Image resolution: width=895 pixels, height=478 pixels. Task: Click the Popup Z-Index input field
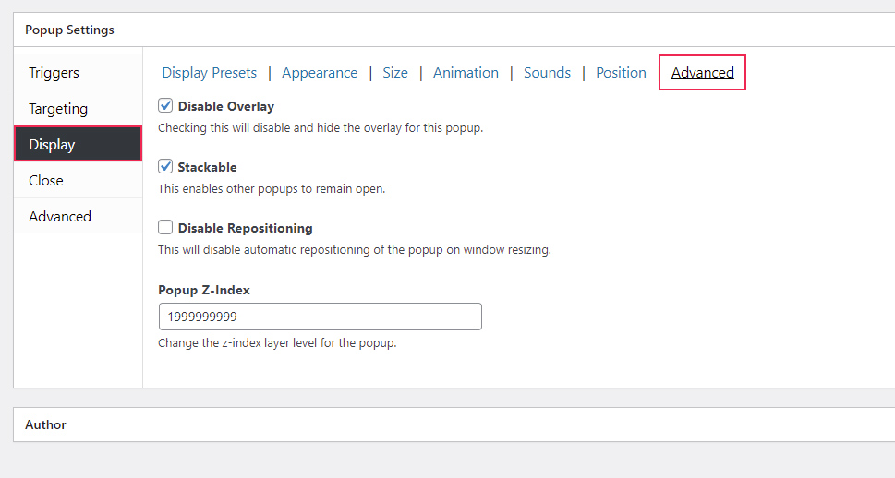point(321,317)
